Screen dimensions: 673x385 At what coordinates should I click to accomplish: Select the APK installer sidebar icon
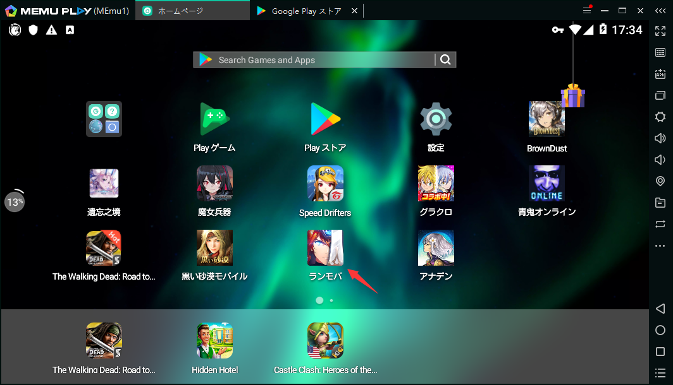[660, 74]
